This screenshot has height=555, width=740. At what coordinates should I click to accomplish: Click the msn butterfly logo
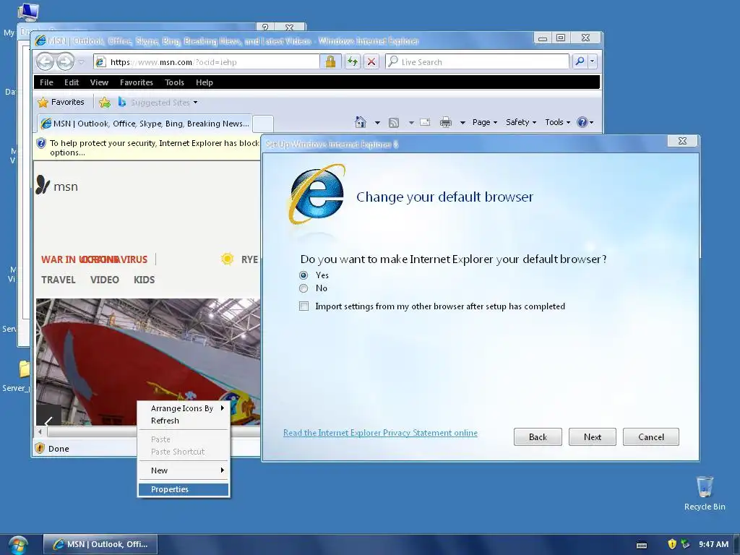tap(43, 185)
